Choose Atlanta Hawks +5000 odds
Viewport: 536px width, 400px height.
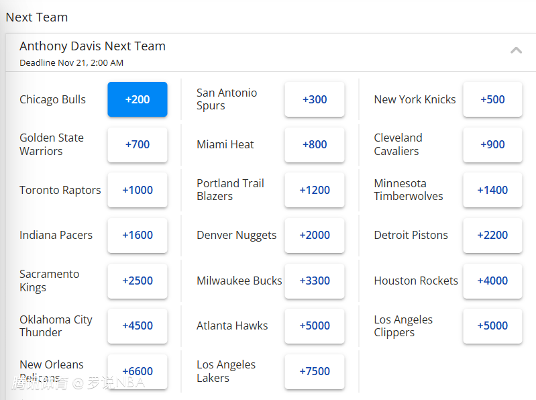pos(315,326)
